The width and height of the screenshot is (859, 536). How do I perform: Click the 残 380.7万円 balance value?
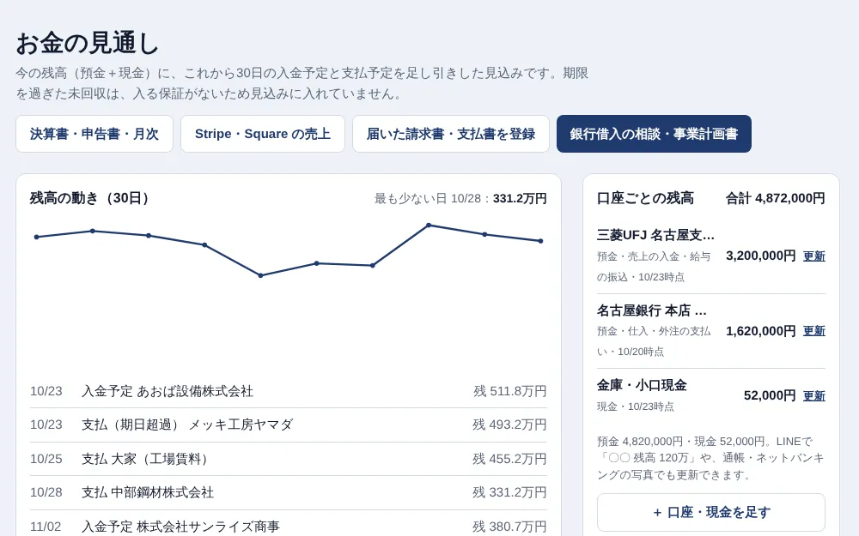pos(510,527)
